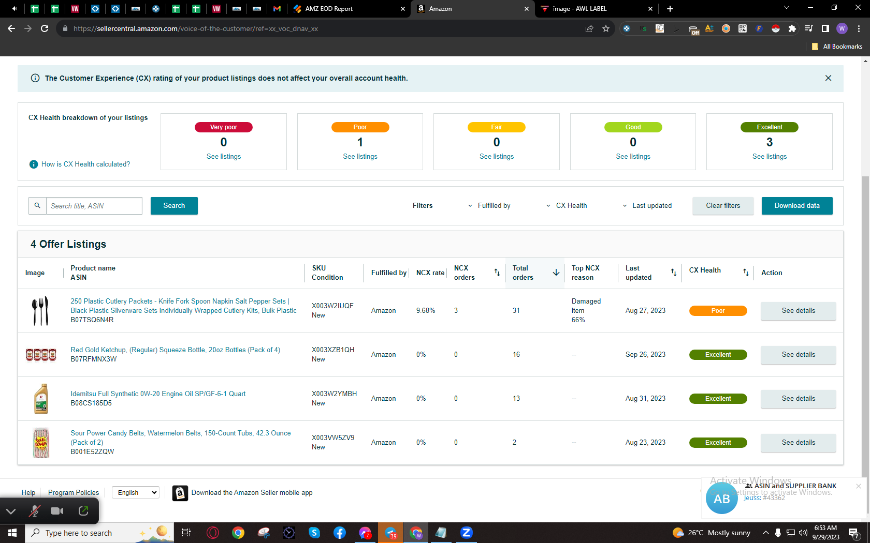Screen dimensions: 870x543
Task: Open the Chrome profile avatar W
Action: [842, 28]
